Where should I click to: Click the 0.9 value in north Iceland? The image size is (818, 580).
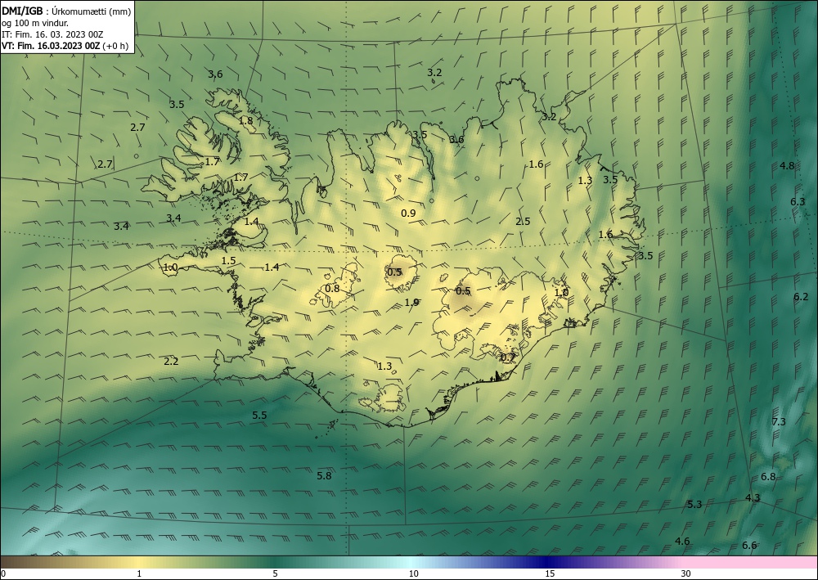click(x=408, y=213)
